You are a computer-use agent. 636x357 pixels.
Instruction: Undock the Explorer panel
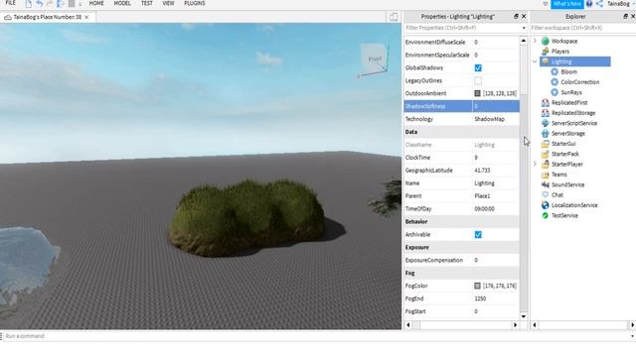(x=625, y=16)
